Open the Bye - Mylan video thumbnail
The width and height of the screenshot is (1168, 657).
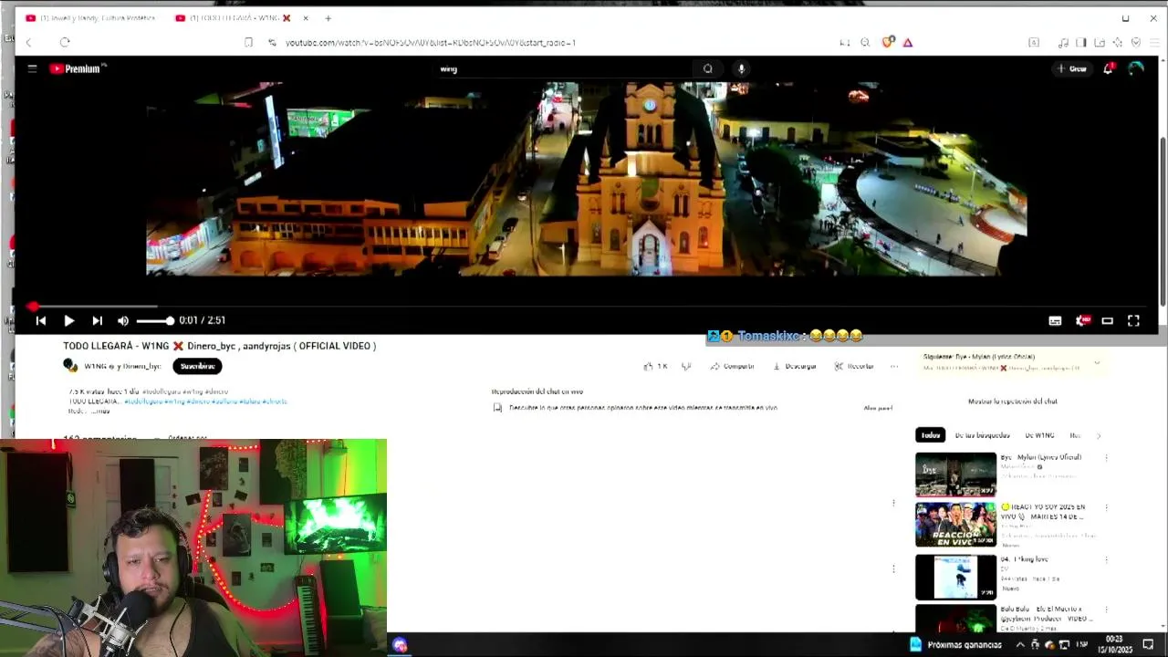pos(956,474)
